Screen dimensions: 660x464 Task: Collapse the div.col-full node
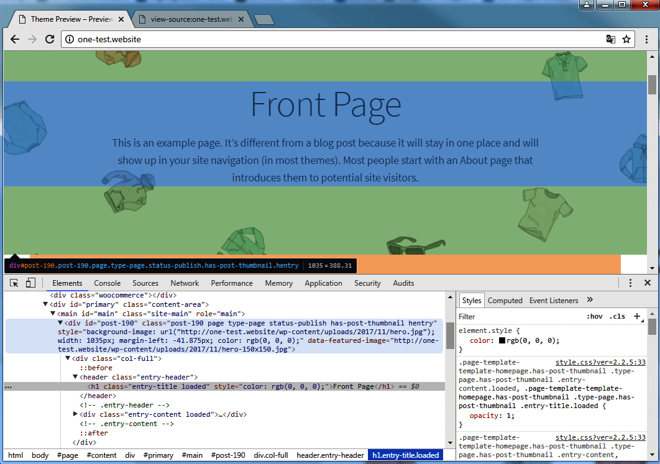(x=67, y=358)
